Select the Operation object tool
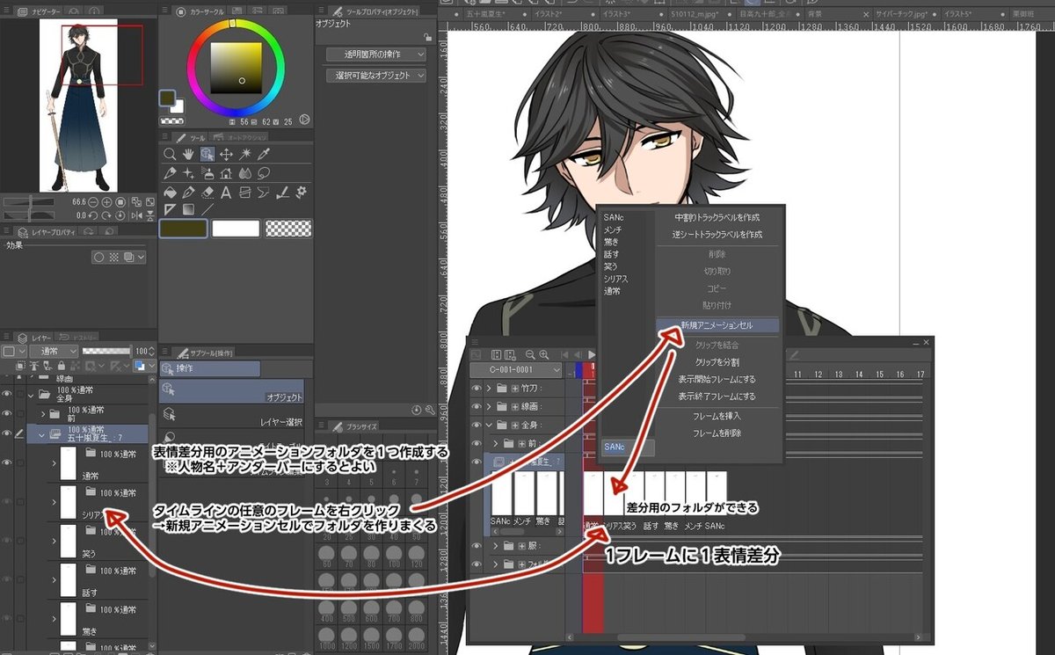The width and height of the screenshot is (1055, 655). (x=207, y=154)
